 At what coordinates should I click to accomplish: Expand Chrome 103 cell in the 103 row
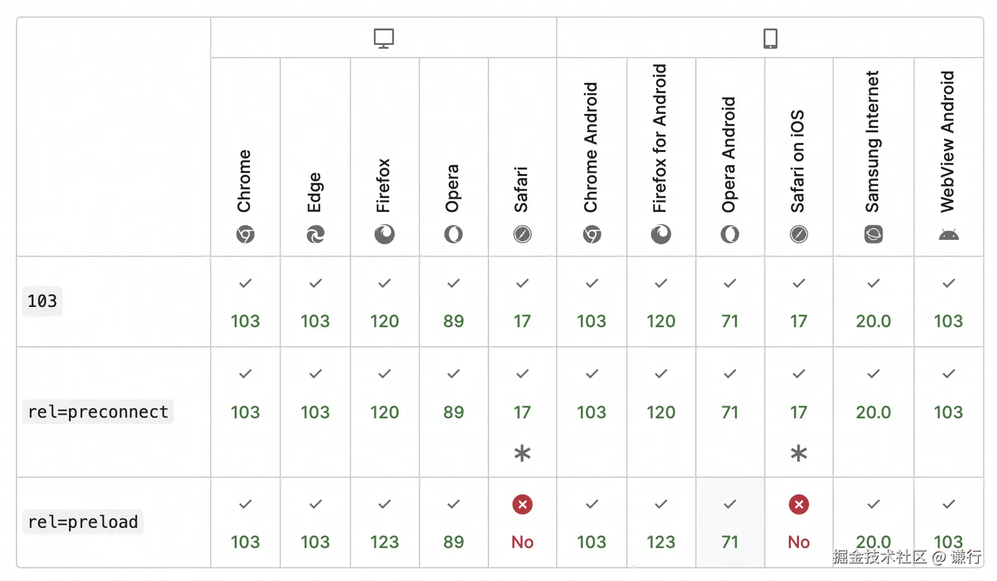[x=245, y=303]
